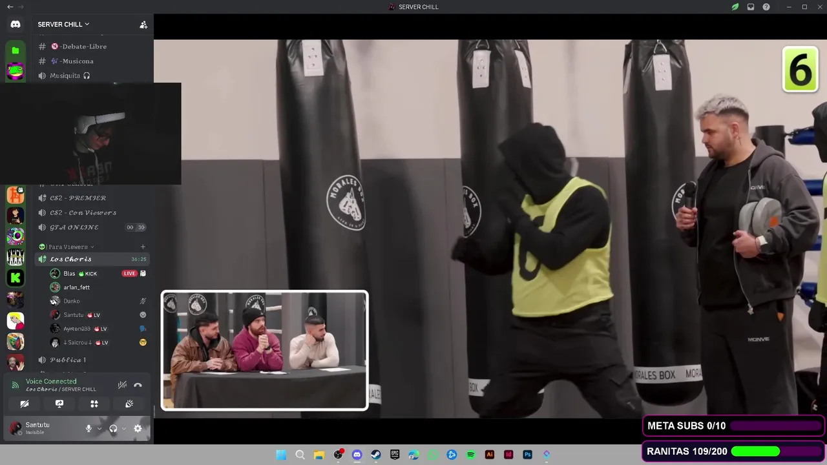The width and height of the screenshot is (827, 465).
Task: Open headphone output options arrow
Action: pyautogui.click(x=123, y=428)
